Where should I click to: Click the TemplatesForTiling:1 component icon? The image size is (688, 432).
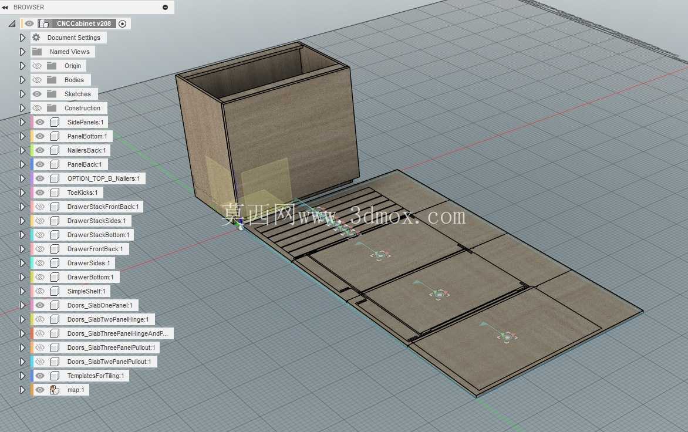point(55,376)
